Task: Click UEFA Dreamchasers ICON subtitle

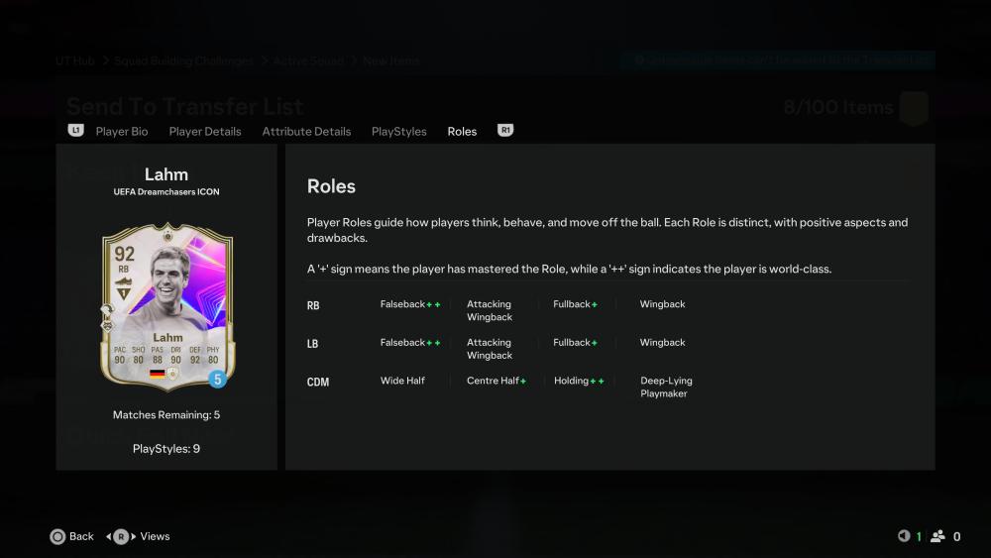Action: click(166, 192)
